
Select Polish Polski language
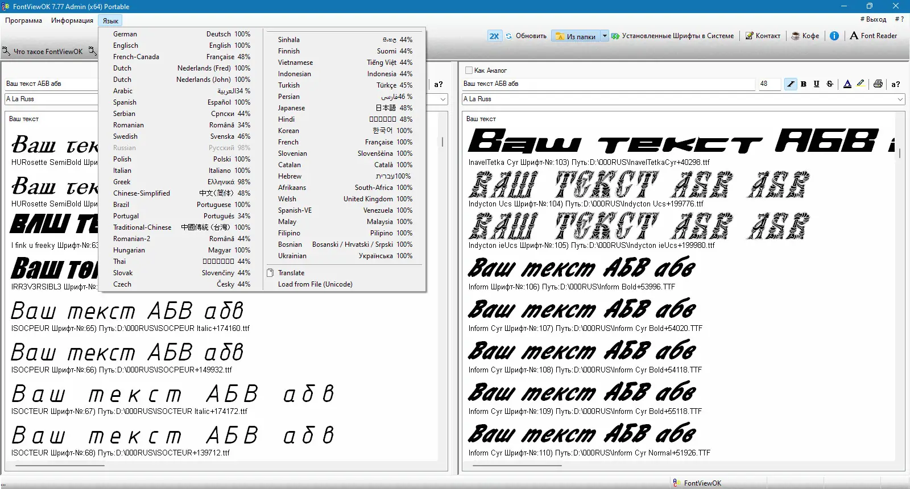[x=181, y=159]
